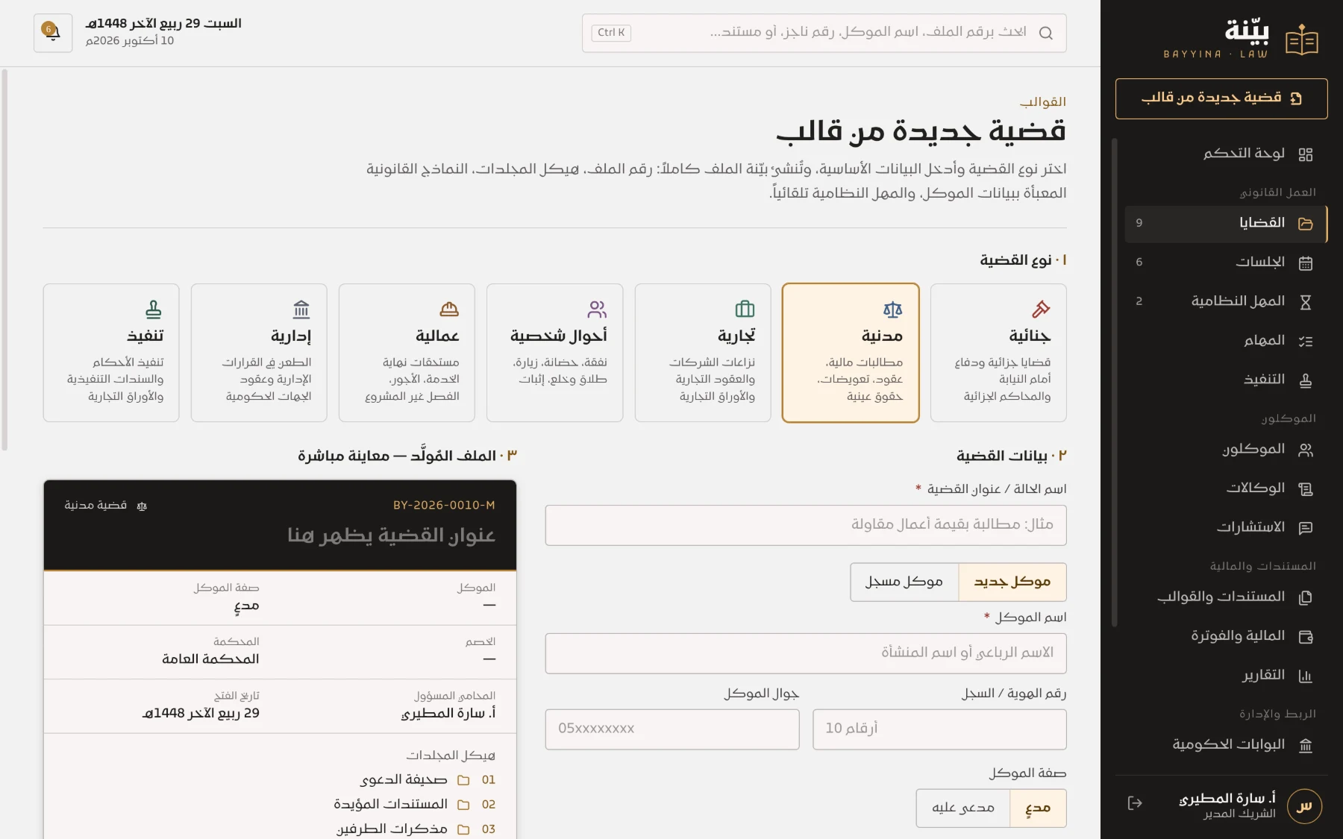1343x839 pixels.
Task: Select the أحوال شخصية case type card
Action: [554, 353]
